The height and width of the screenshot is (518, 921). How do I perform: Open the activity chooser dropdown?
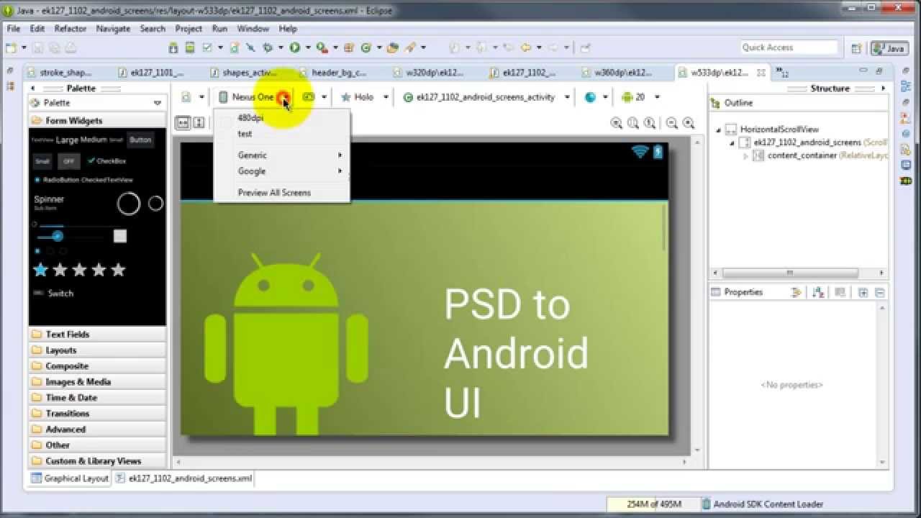(567, 97)
